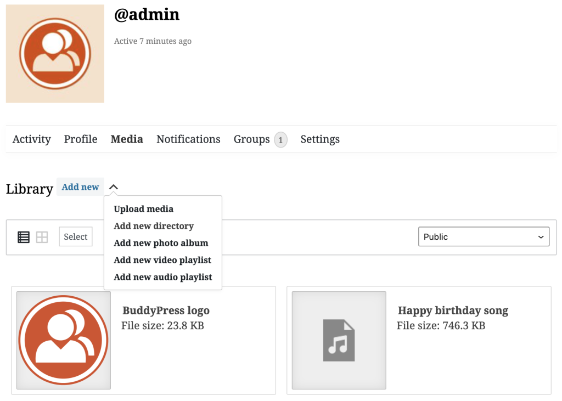Open the Groups tab
Viewport: 562px width, 401px height.
click(x=251, y=139)
